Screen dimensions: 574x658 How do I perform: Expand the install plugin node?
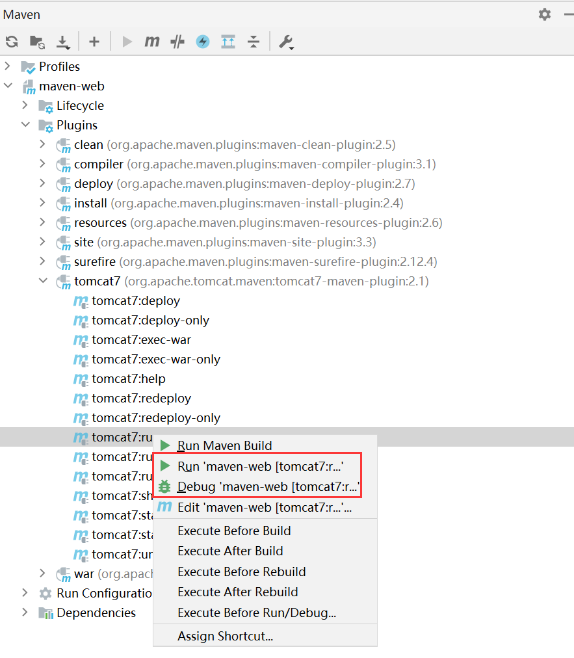tap(42, 203)
